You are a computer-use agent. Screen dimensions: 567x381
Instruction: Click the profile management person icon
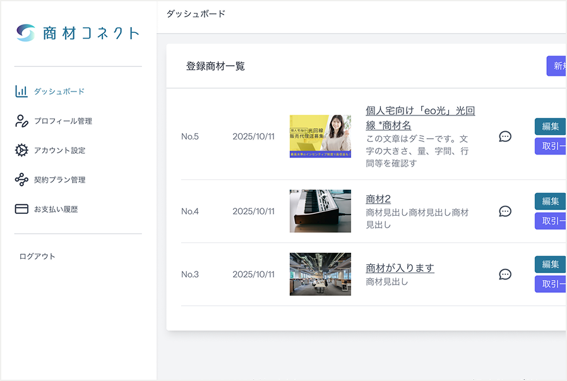[21, 121]
